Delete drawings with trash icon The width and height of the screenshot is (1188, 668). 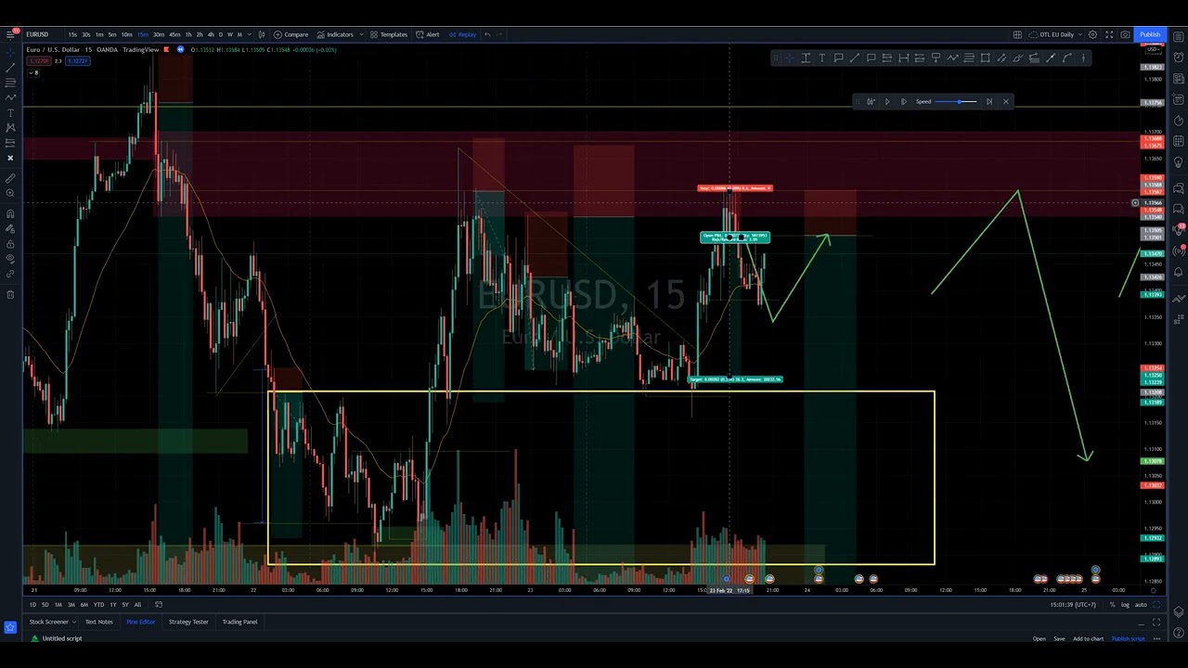pyautogui.click(x=10, y=294)
